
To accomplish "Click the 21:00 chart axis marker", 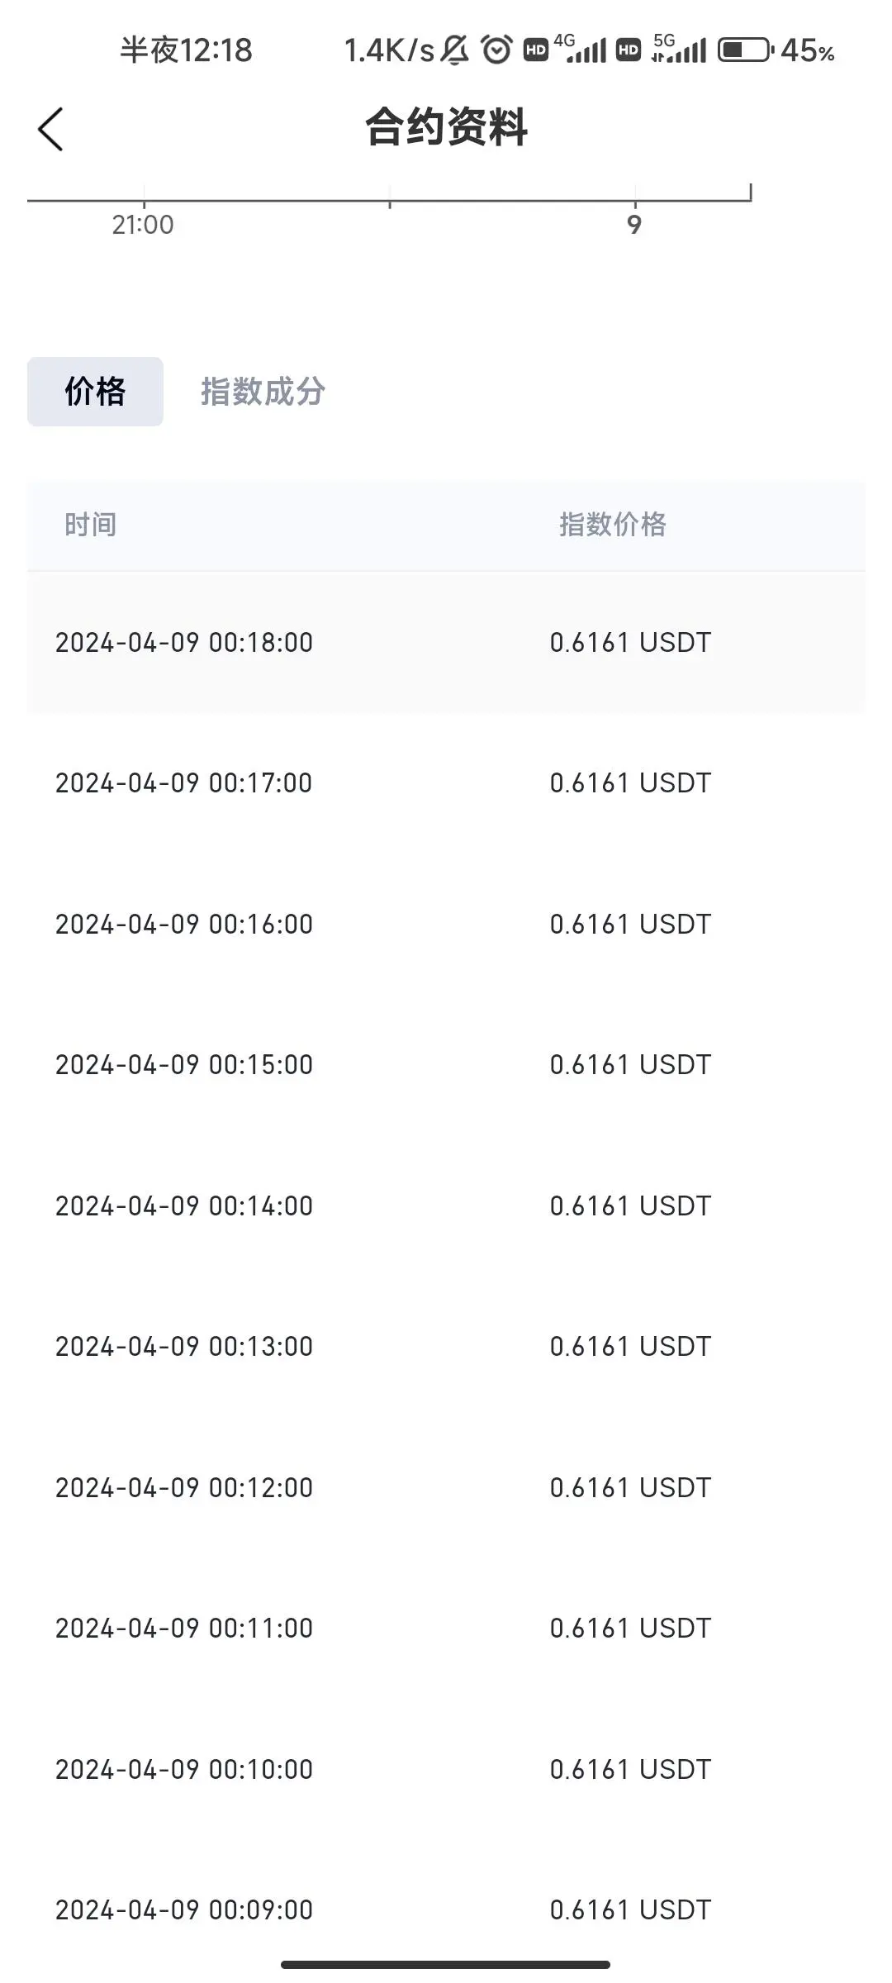I will [143, 225].
